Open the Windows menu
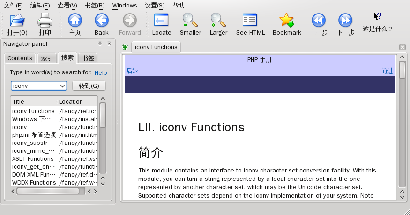This screenshot has height=215, width=410. click(x=125, y=6)
